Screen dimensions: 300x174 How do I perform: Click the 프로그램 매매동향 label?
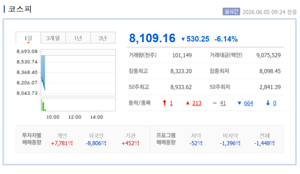(166, 139)
